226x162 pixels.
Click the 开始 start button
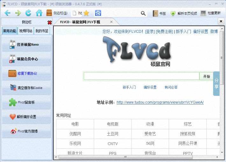[x=207, y=76]
